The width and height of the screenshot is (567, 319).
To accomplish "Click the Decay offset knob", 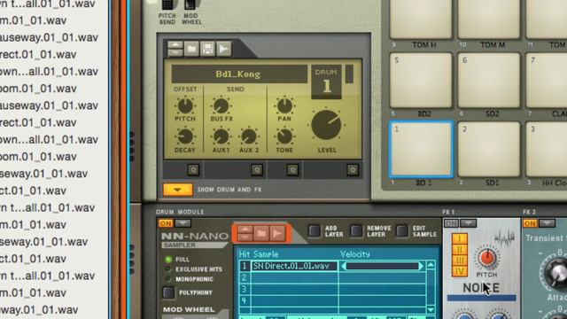I will 185,137.
